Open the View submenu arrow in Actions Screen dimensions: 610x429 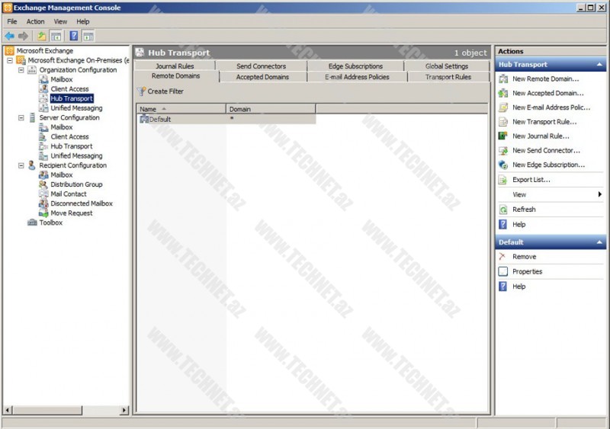coord(600,194)
